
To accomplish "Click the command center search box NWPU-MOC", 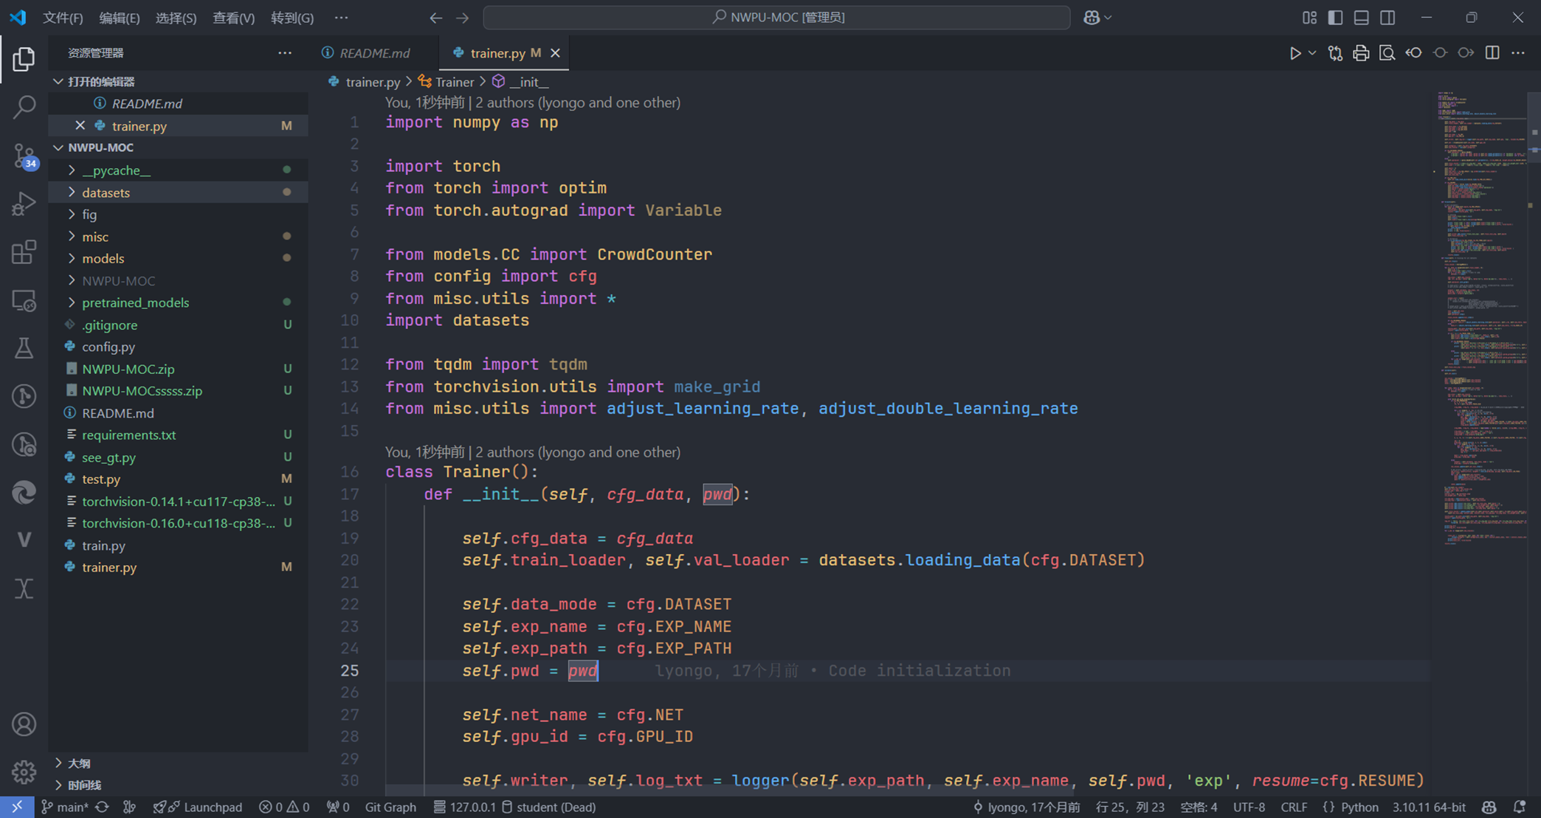I will pos(776,18).
